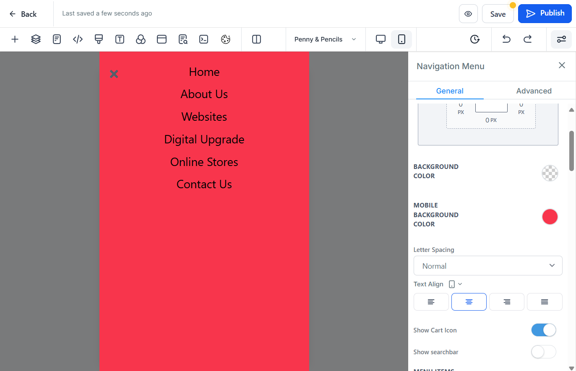Switch to mobile view
The image size is (576, 371).
(401, 39)
